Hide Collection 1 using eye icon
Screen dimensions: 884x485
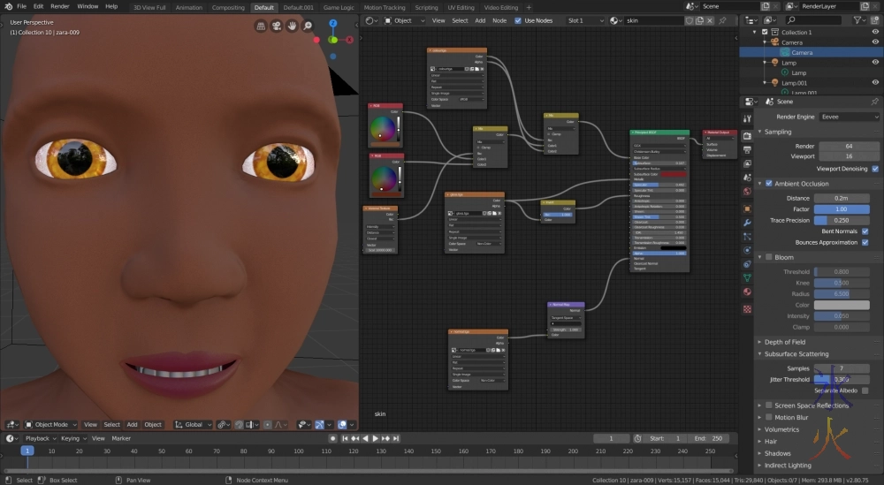tap(875, 32)
